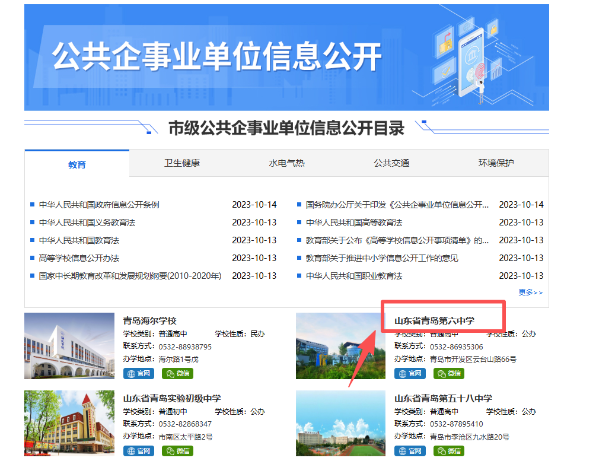Select the 教育 tab
This screenshot has width=596, height=461.
[77, 164]
